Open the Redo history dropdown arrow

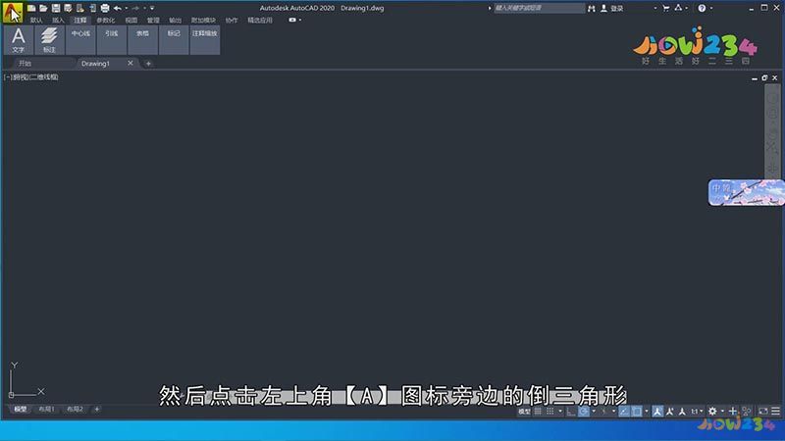coord(144,8)
